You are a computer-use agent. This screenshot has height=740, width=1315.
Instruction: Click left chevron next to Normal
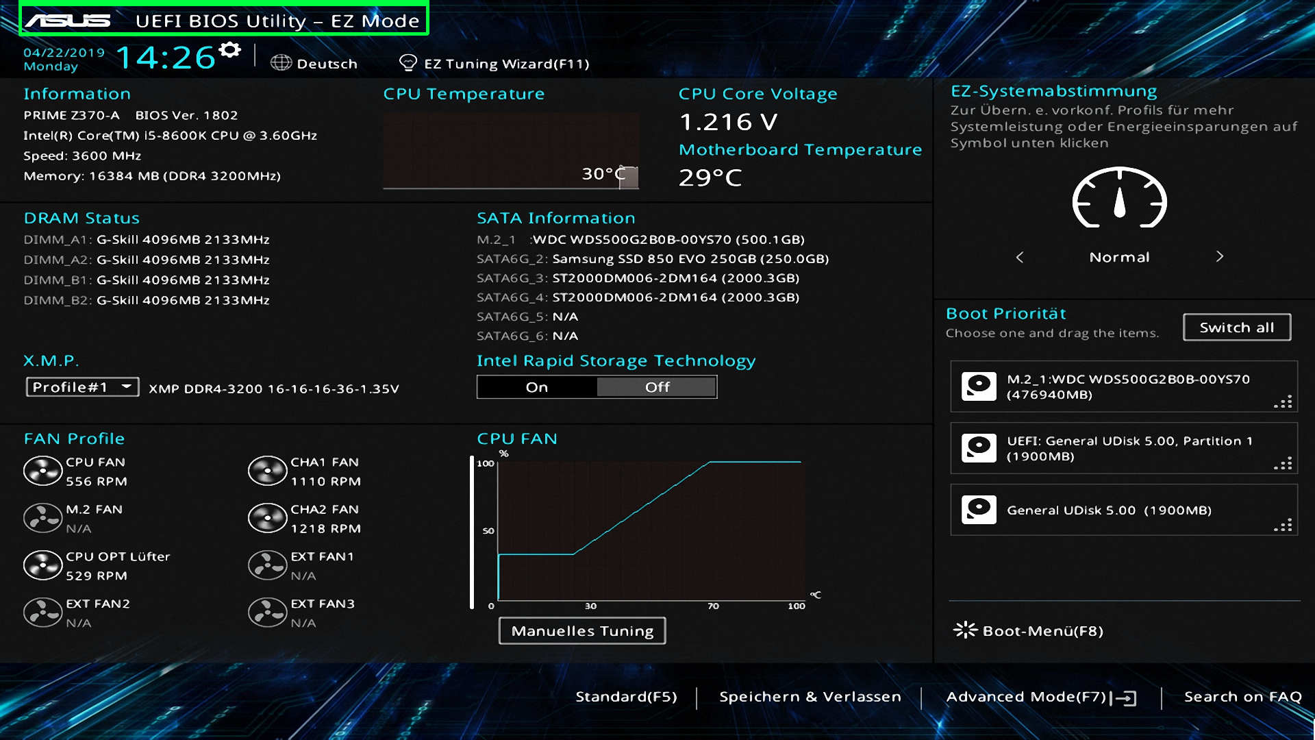[1020, 257]
